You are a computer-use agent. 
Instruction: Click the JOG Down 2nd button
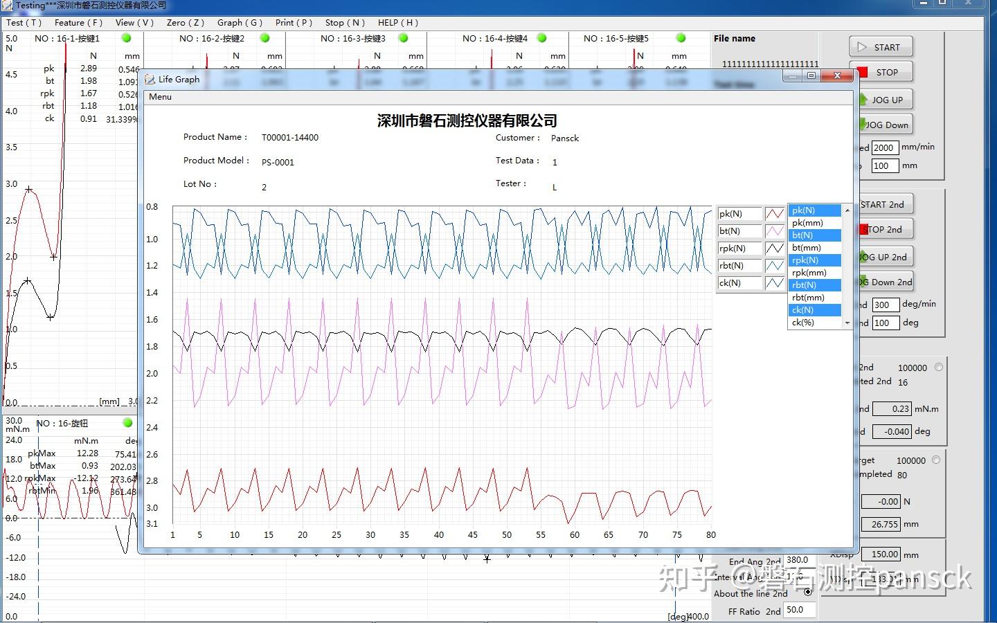click(886, 282)
